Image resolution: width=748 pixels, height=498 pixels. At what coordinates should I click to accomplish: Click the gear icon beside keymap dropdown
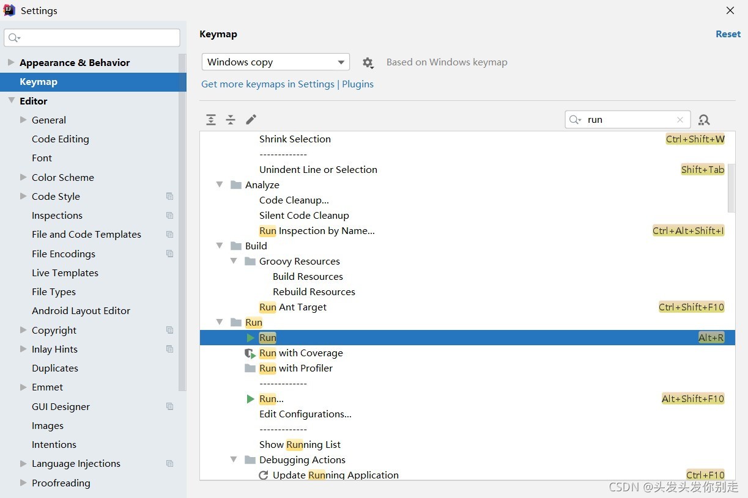pos(368,62)
